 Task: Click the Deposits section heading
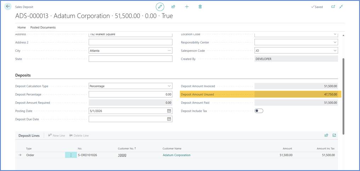[23, 75]
